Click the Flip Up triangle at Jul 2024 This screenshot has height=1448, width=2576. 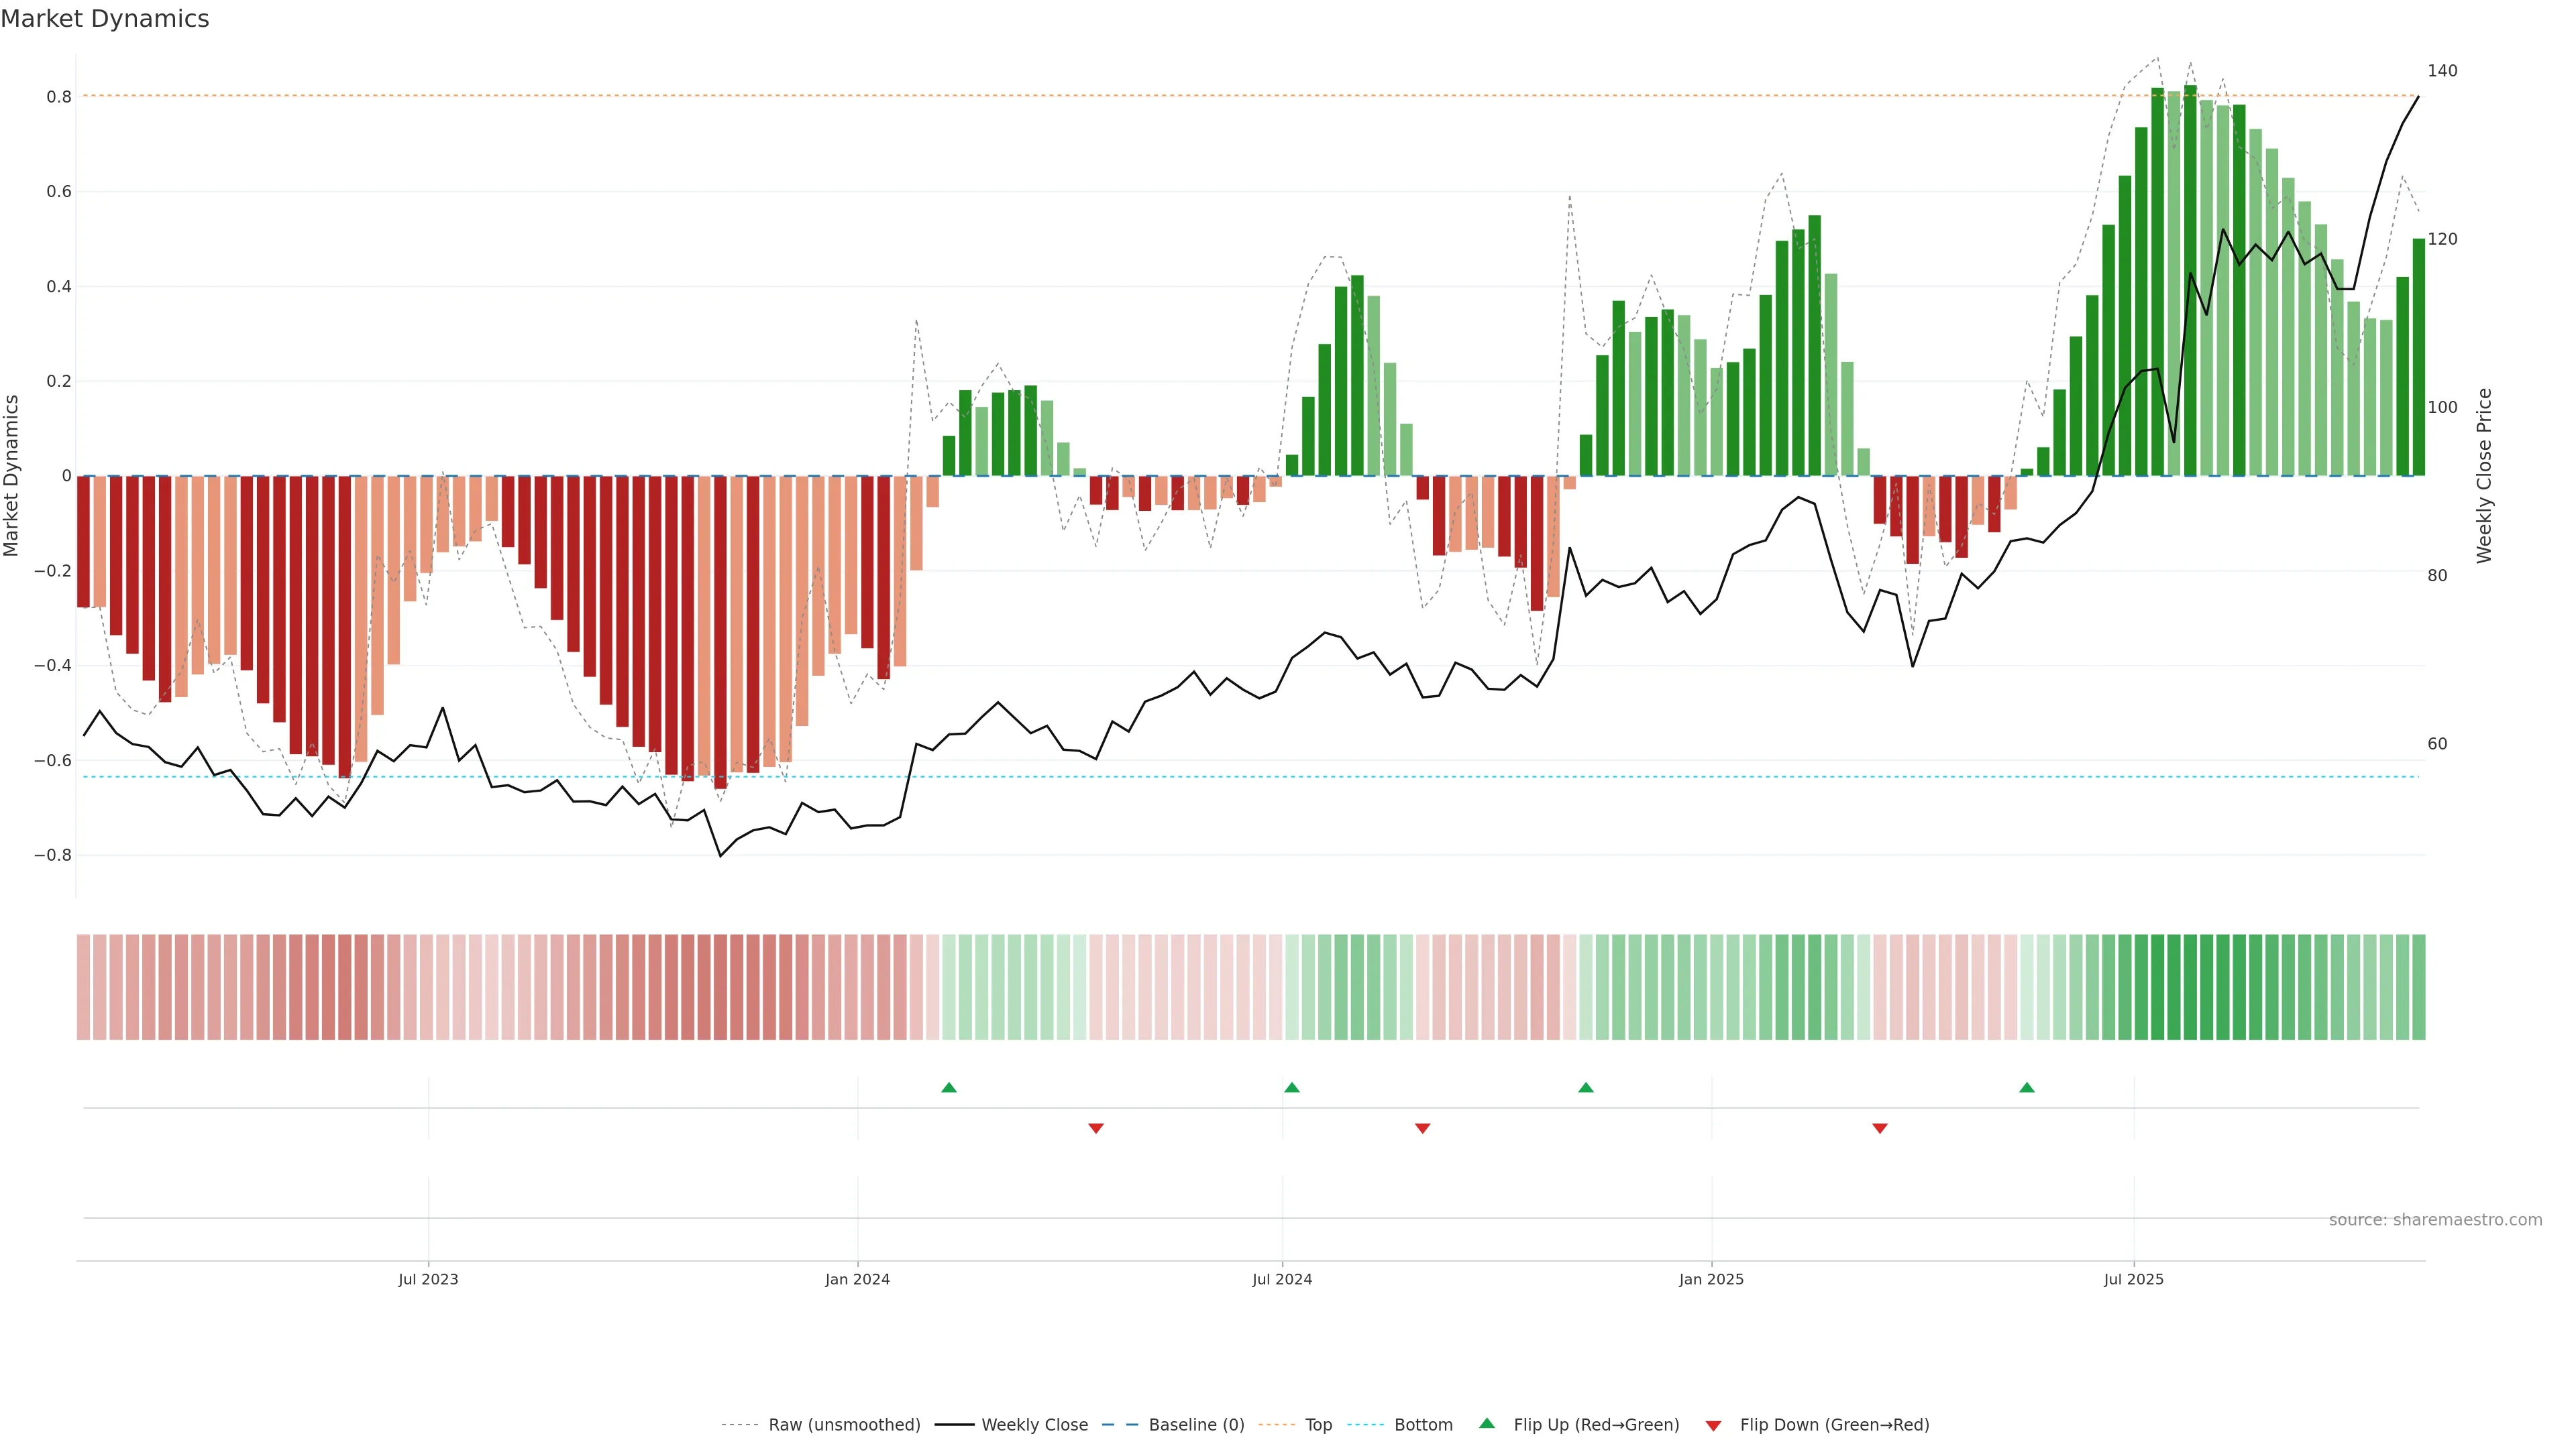point(1291,1087)
